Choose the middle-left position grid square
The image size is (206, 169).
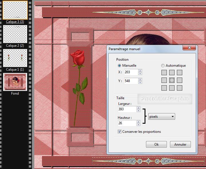pyautogui.click(x=164, y=80)
